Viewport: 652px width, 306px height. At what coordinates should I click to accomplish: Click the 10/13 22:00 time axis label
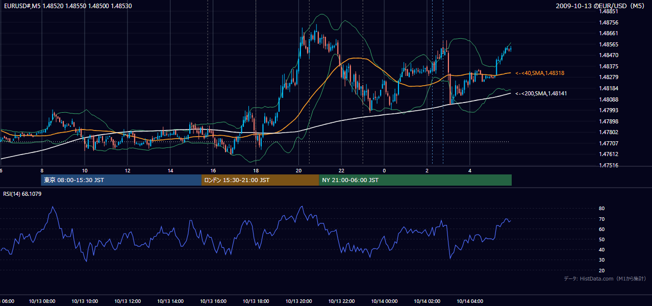342,301
